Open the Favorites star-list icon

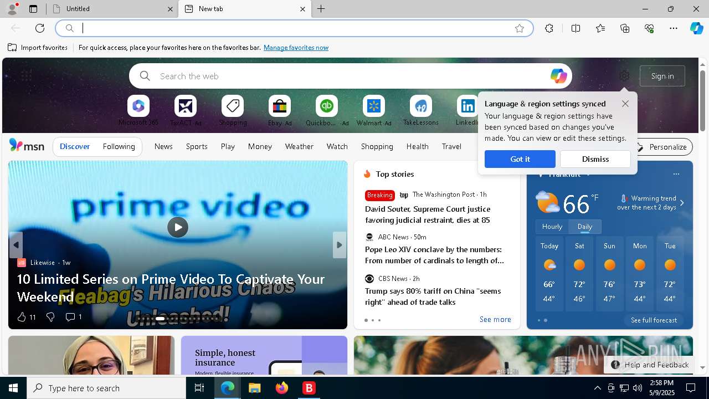600,28
